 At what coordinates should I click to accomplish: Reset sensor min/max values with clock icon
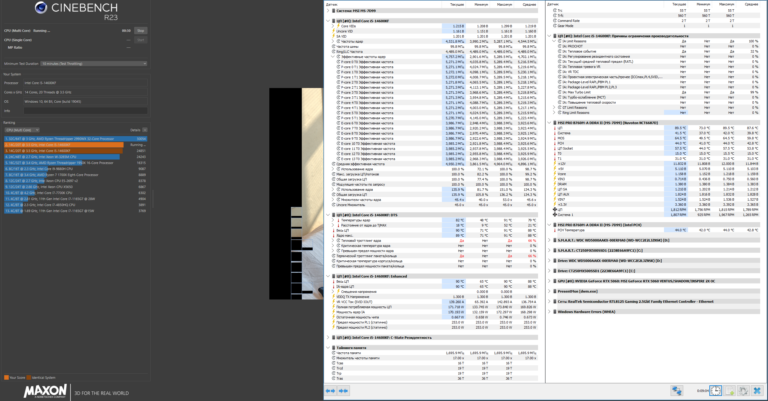click(x=715, y=391)
